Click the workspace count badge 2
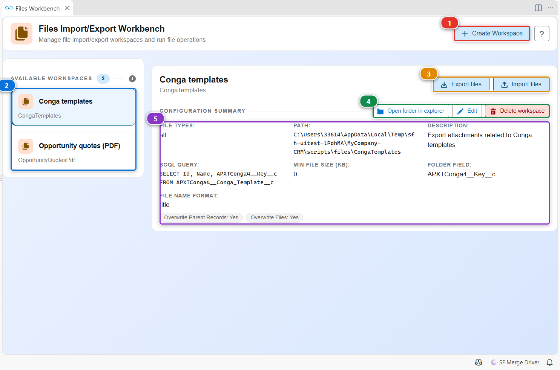This screenshot has height=370, width=560. coord(103,78)
